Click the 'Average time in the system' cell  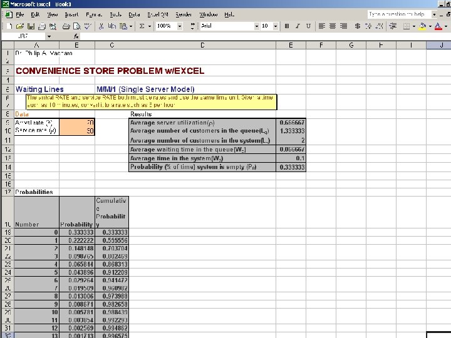[x=202, y=158]
